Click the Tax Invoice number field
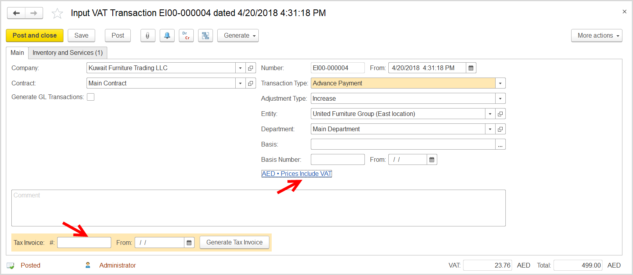Screen dimensions: 633x275 [84, 242]
